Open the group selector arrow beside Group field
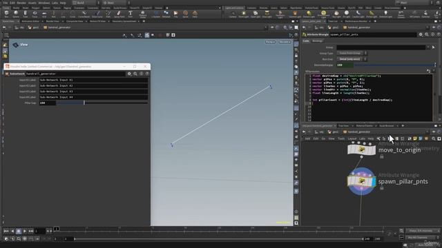 (x=433, y=48)
